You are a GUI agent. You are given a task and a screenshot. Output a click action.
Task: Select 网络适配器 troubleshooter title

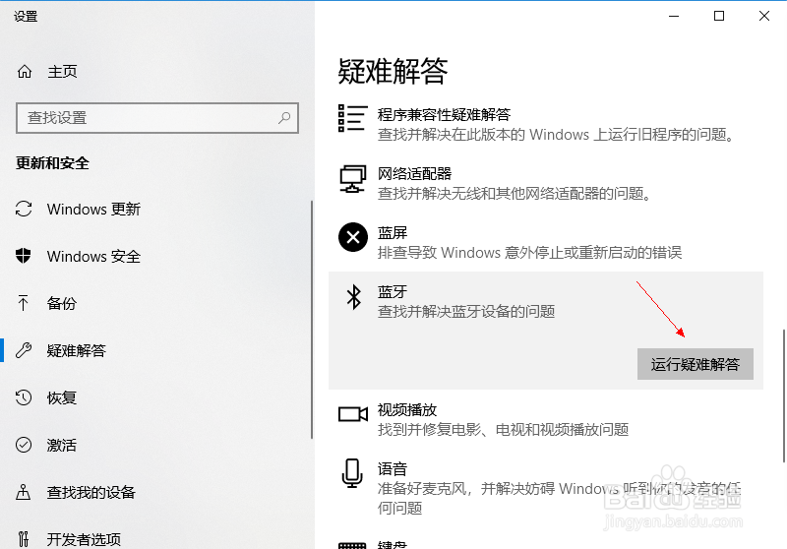(414, 173)
